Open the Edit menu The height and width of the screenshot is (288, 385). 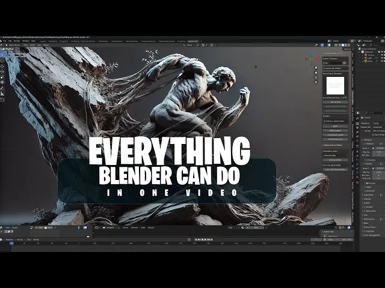coord(10,41)
